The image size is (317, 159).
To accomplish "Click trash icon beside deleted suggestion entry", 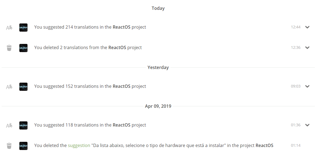I will click(x=9, y=146).
